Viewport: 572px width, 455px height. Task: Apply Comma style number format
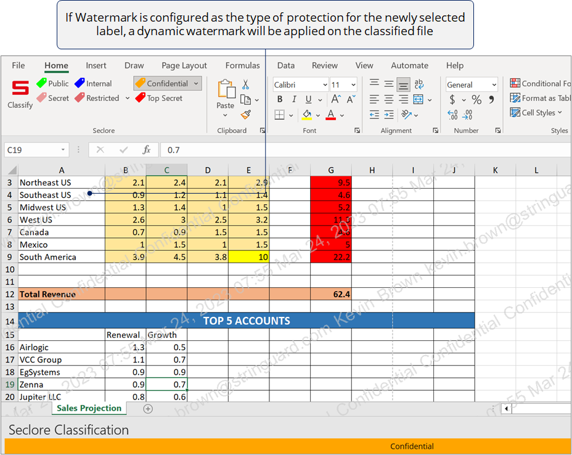491,99
